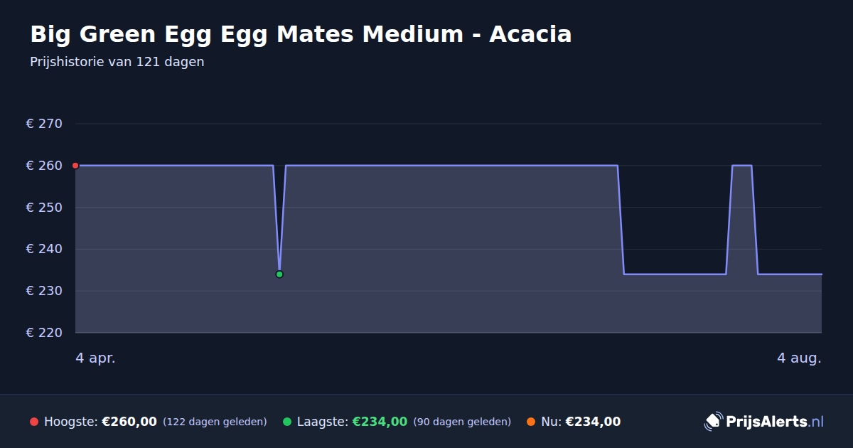Screen dimensions: 853x448
Task: Click the Hoogste €260,00 value
Action: tap(129, 422)
